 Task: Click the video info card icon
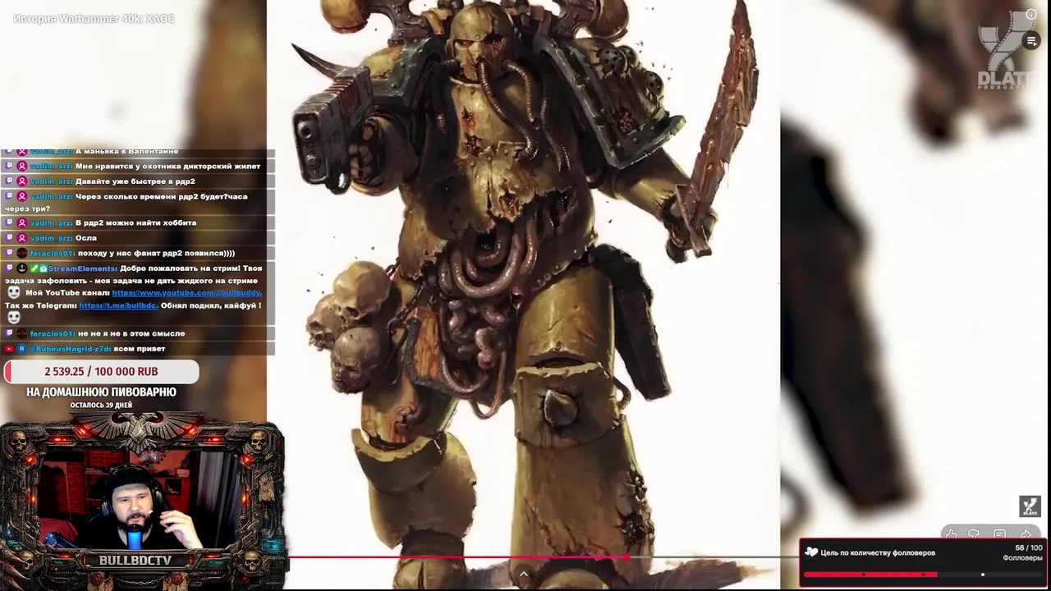[1031, 15]
